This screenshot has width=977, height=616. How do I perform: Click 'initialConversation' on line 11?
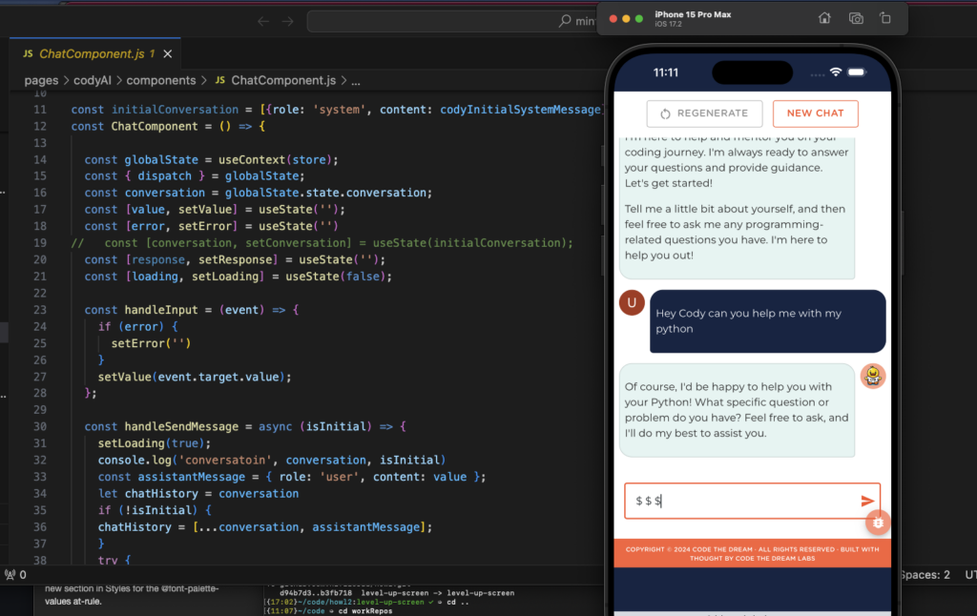click(176, 110)
